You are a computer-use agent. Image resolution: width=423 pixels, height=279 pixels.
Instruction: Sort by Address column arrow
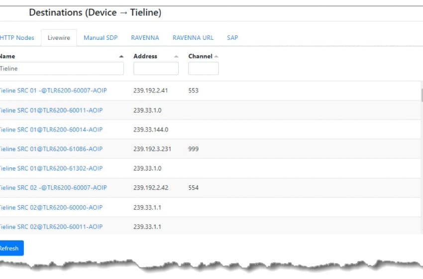pos(176,56)
